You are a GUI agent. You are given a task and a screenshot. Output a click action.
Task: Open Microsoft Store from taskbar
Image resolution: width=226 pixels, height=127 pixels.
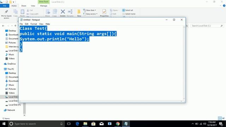point(93,124)
